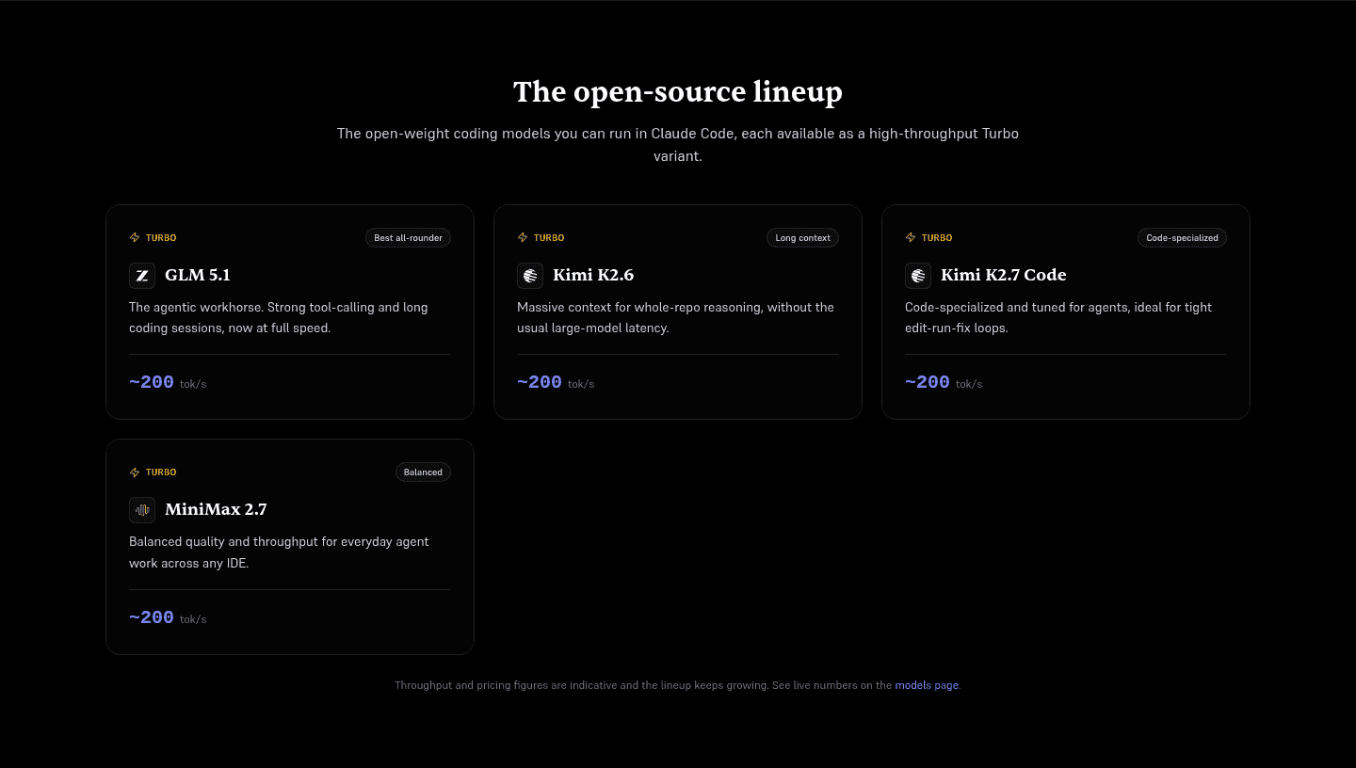Click the Kimi K2.7 Code logo icon
Image resolution: width=1356 pixels, height=768 pixels.
[x=918, y=276]
